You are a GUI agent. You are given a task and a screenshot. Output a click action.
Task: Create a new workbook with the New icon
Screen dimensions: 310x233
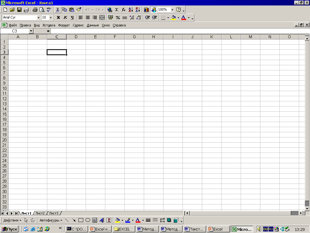click(x=5, y=9)
